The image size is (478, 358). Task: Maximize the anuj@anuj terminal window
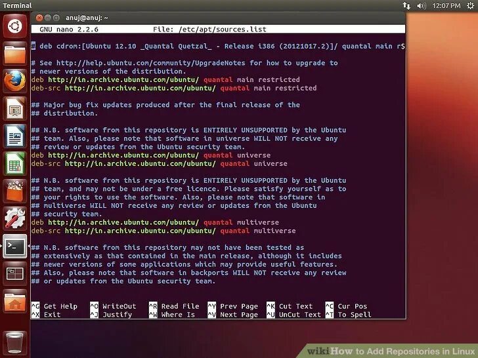pos(56,18)
